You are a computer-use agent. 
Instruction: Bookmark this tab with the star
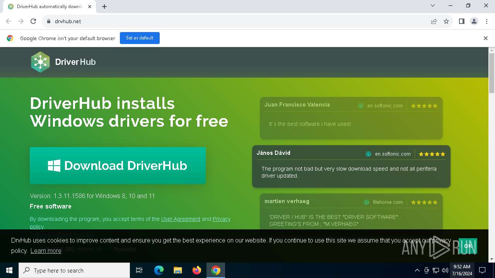point(446,21)
